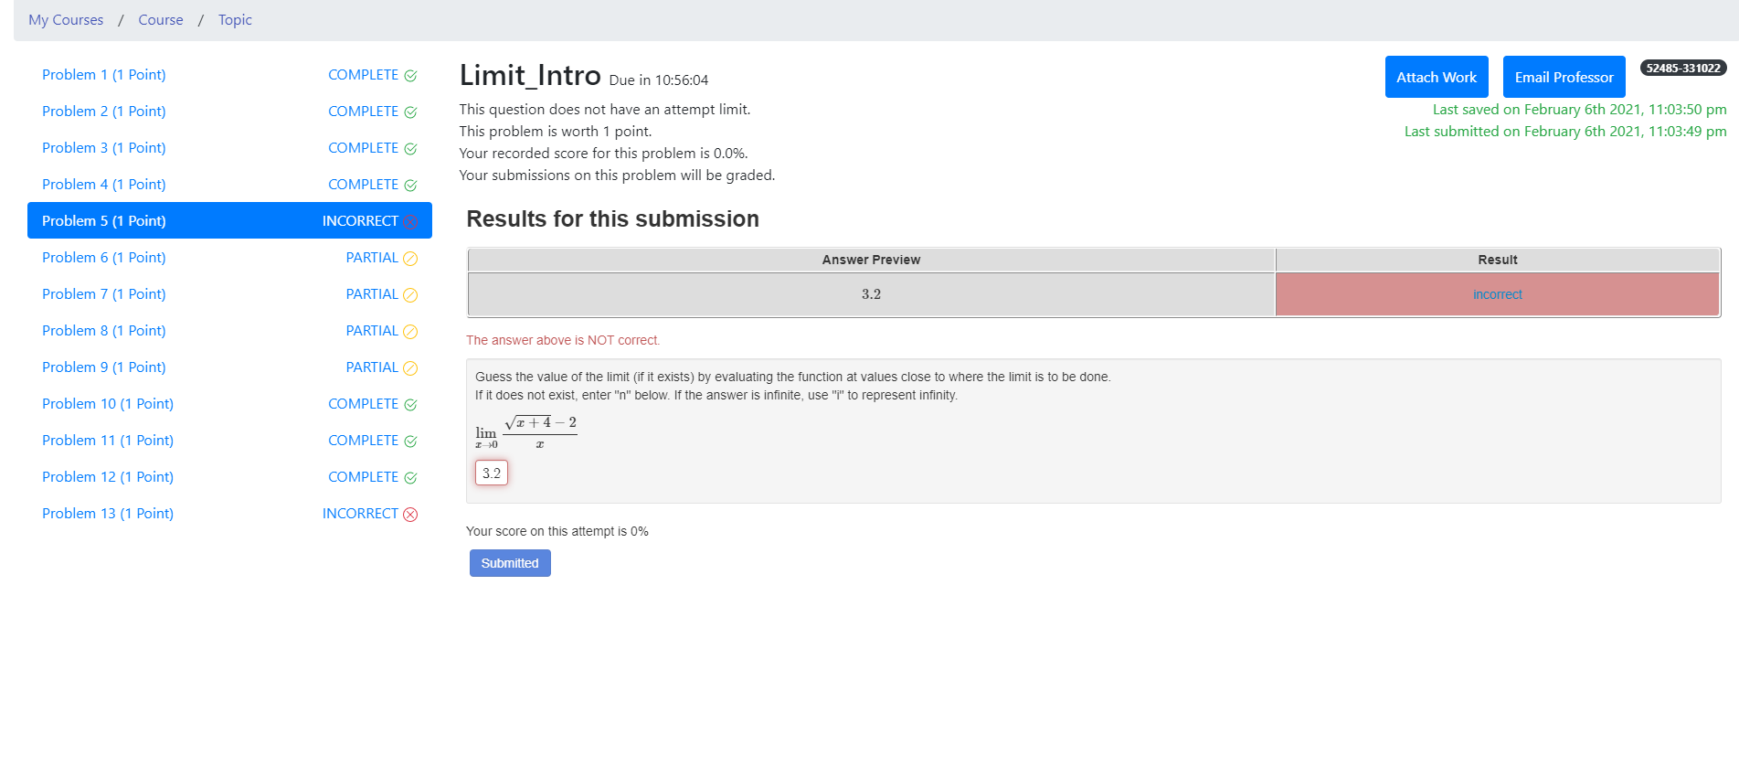Click the Limit_Intro heading
Viewport: 1739px width, 766px height.
tap(530, 75)
